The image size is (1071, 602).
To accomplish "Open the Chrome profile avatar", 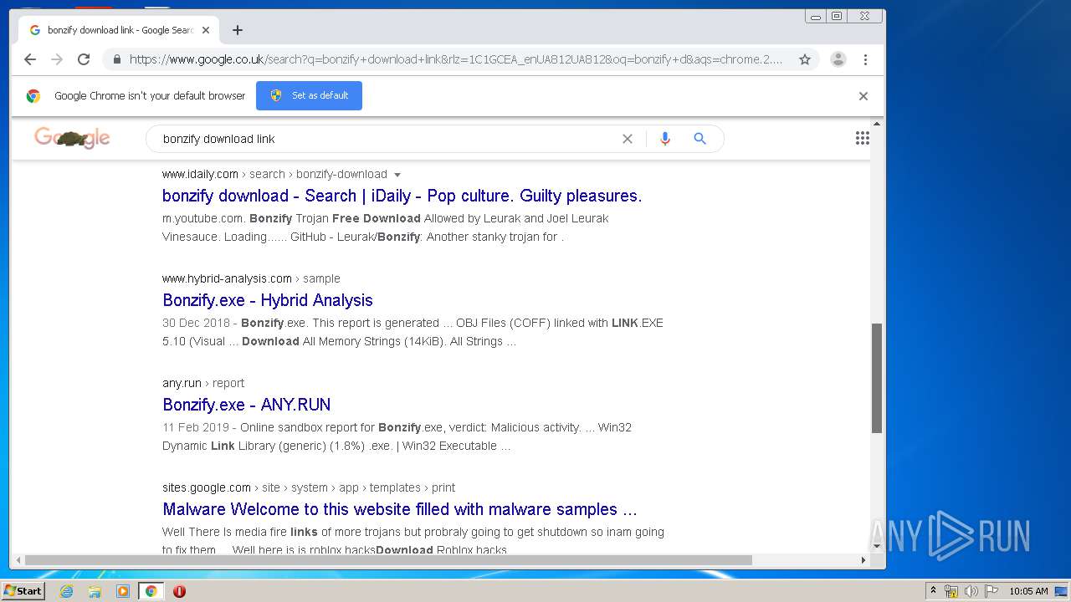I will point(838,59).
